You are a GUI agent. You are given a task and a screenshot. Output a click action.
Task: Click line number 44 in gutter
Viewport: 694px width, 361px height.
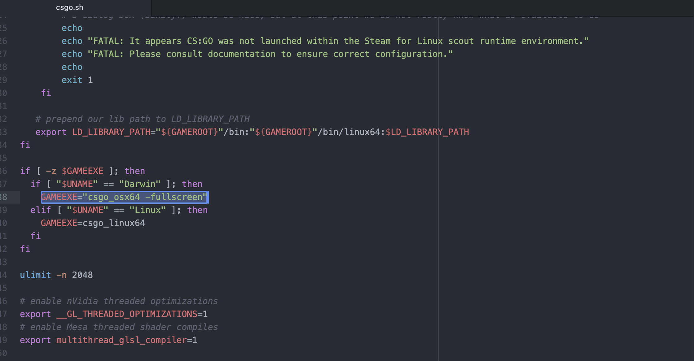3,275
